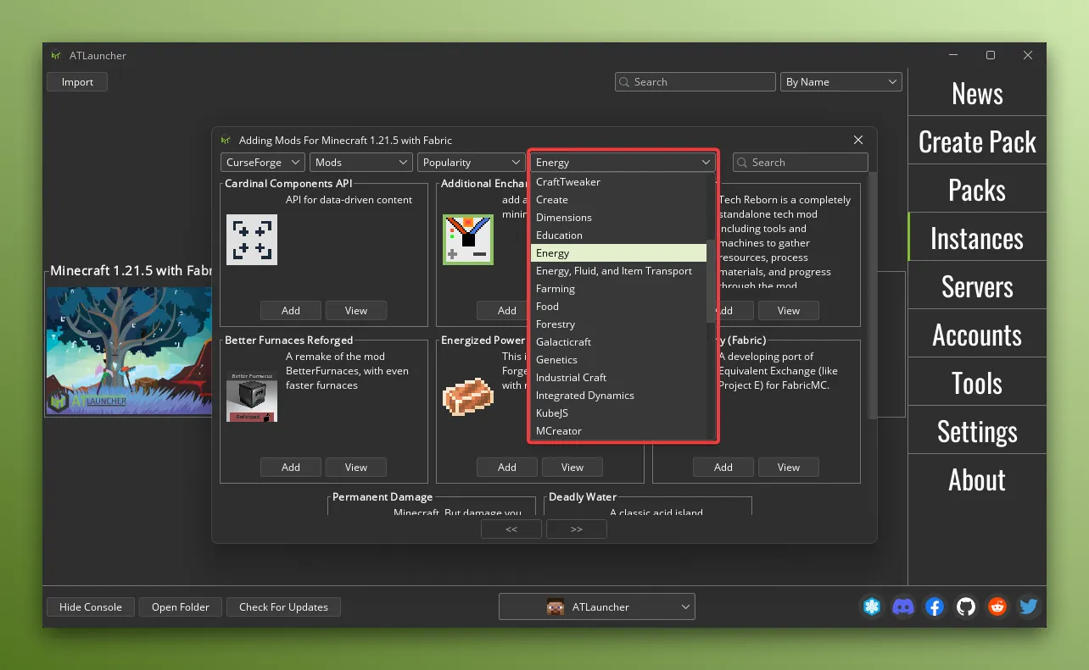
Task: Click the Reddit icon
Action: coord(997,606)
